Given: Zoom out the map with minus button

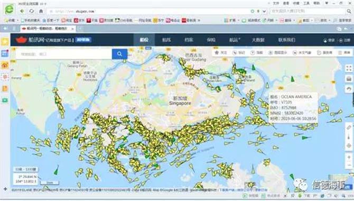Looking at the screenshot, I should (x=349, y=165).
